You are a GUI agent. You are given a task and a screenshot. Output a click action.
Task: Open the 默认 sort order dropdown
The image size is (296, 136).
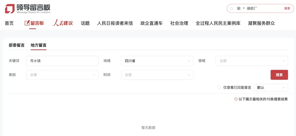pyautogui.click(x=271, y=87)
